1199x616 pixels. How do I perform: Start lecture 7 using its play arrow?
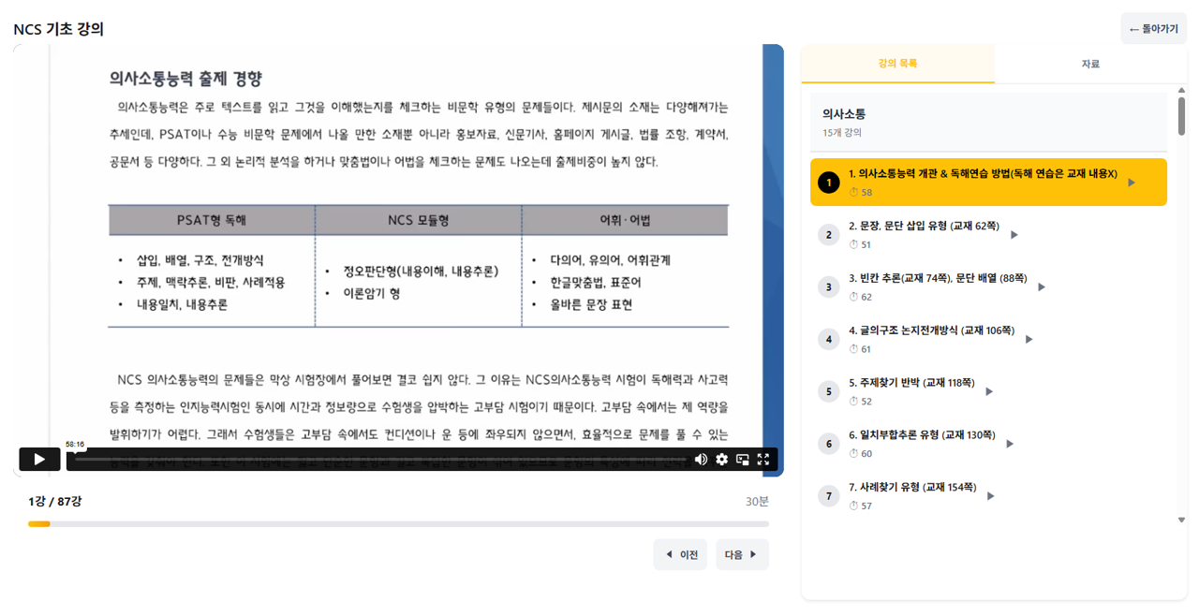click(990, 495)
